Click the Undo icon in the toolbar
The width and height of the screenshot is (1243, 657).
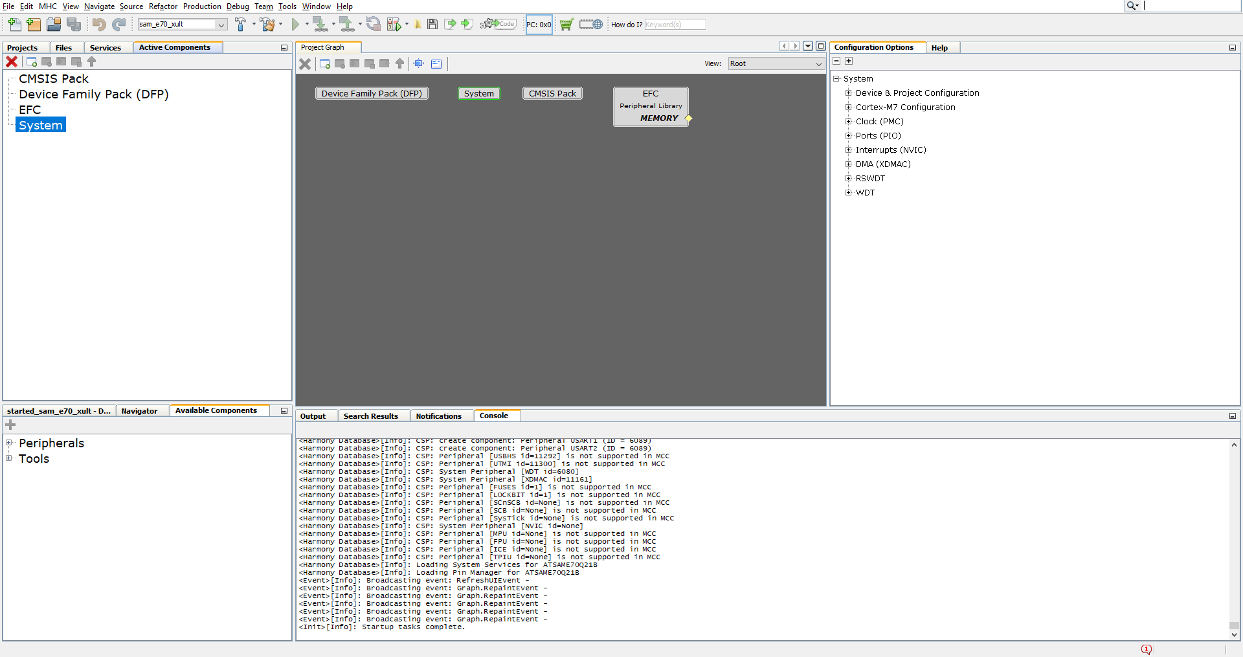98,24
